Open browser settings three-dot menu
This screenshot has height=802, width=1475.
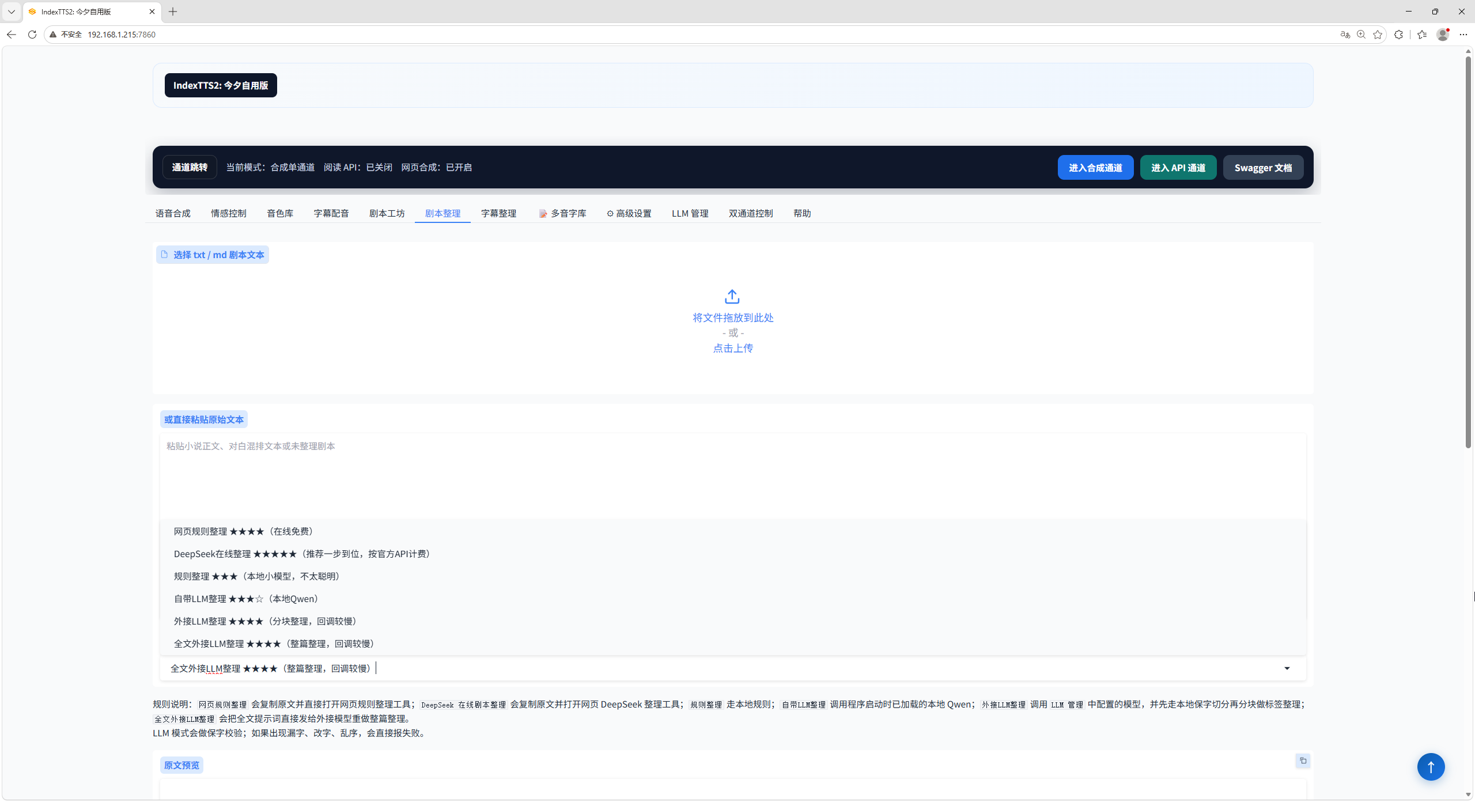[1463, 35]
